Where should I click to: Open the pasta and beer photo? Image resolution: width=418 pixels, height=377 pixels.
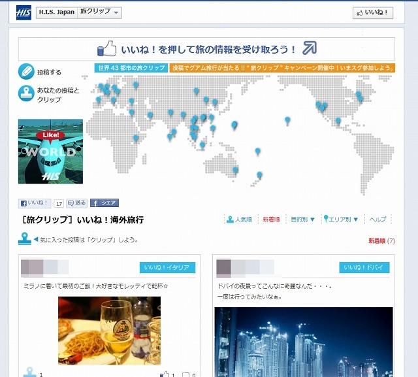pos(109,331)
